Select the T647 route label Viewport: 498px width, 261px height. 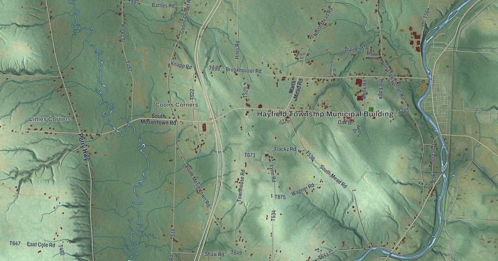click(15, 243)
